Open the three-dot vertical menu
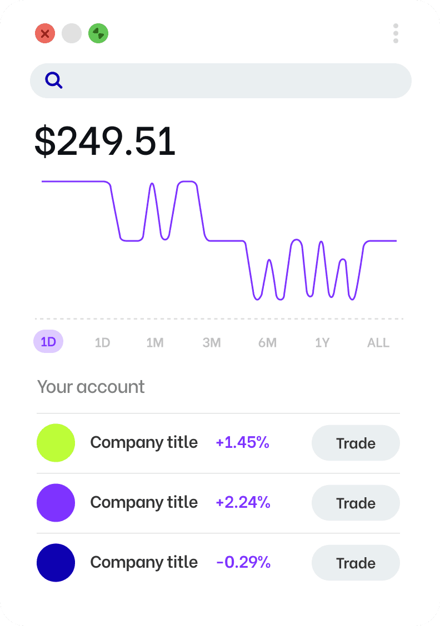The width and height of the screenshot is (440, 626). click(396, 33)
